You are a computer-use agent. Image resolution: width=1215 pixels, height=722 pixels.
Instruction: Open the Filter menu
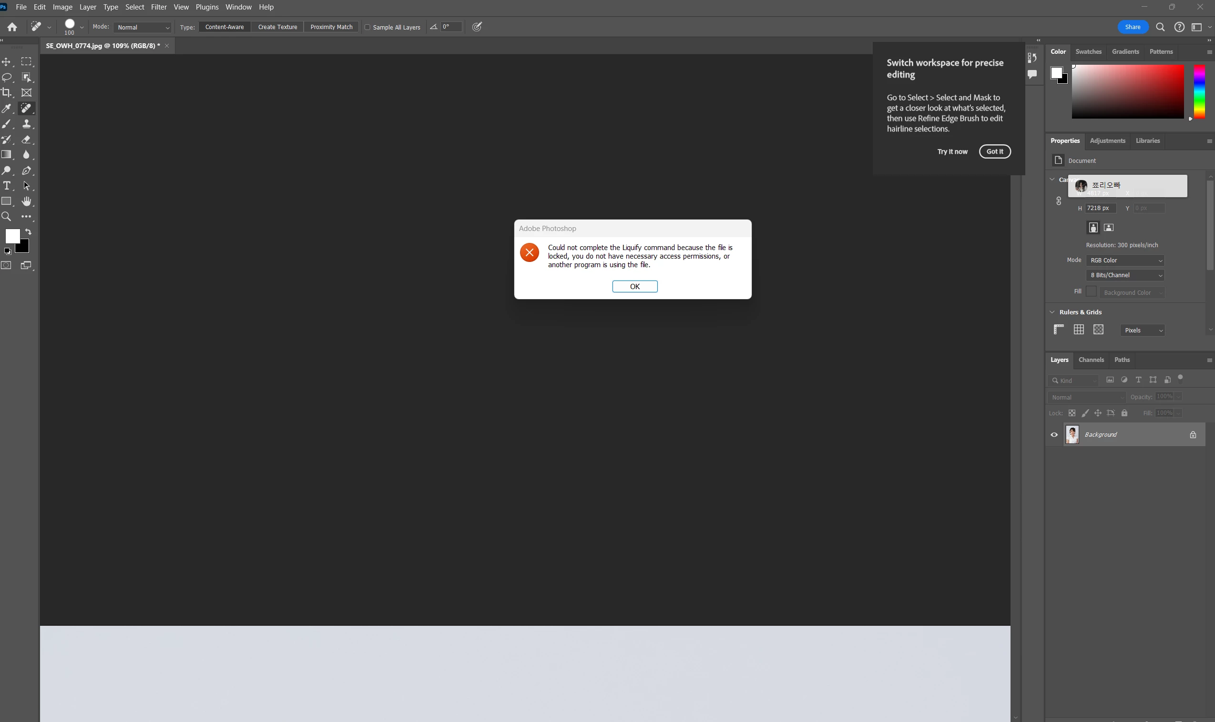click(x=159, y=7)
